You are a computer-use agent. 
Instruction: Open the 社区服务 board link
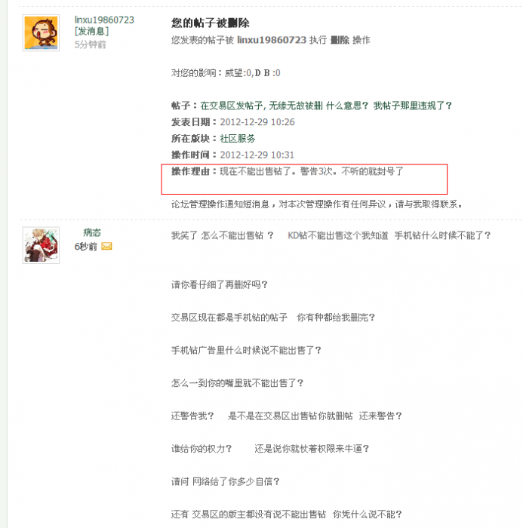[x=238, y=138]
